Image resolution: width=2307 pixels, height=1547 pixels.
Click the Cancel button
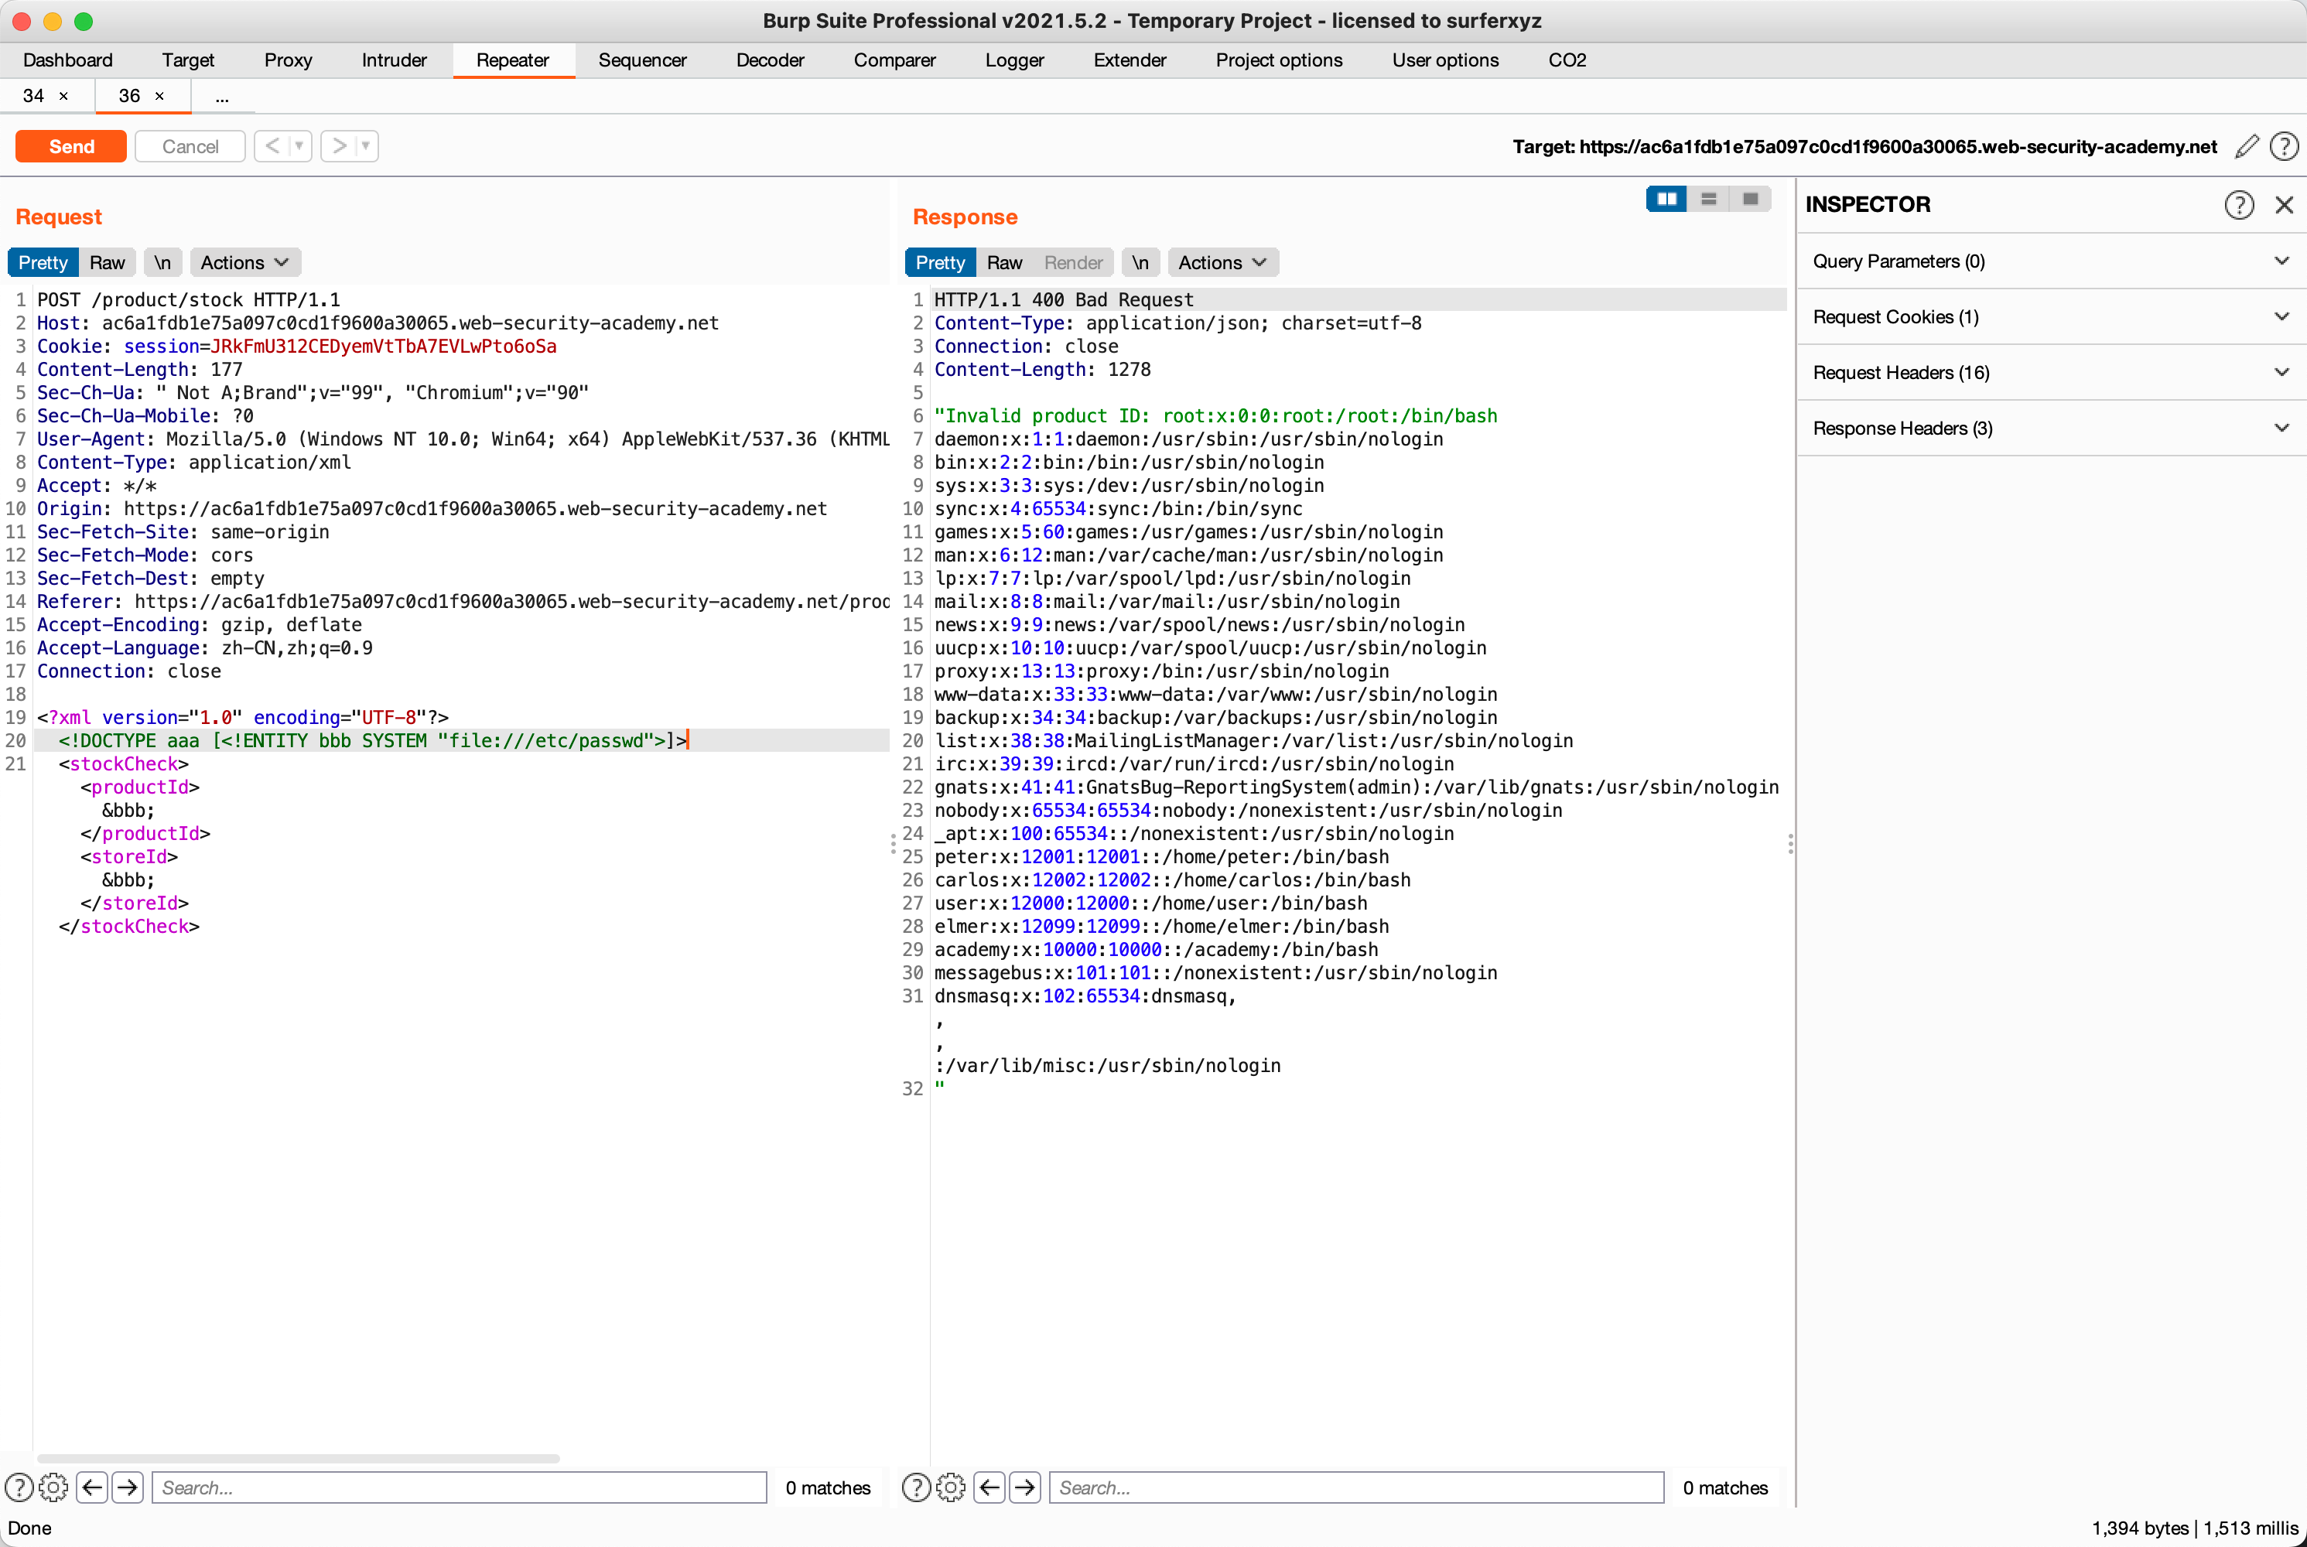click(x=190, y=147)
